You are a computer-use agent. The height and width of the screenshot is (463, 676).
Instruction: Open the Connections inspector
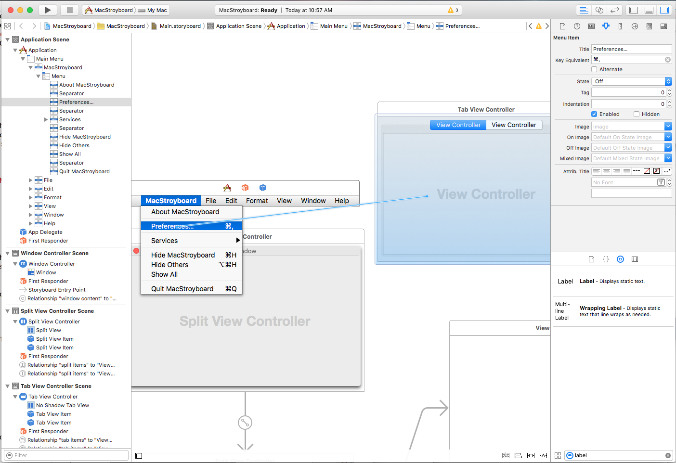click(635, 26)
